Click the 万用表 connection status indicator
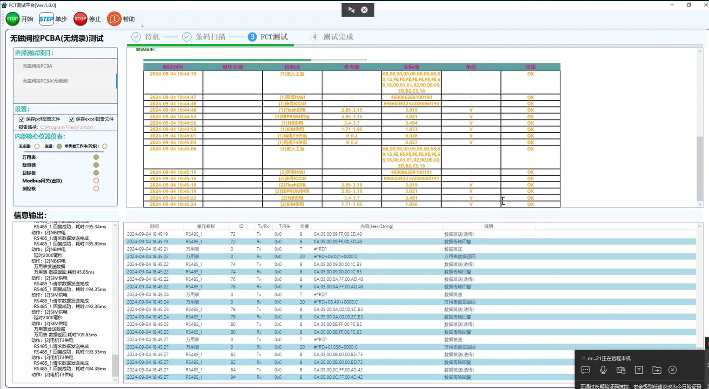Image resolution: width=709 pixels, height=389 pixels. [x=96, y=157]
